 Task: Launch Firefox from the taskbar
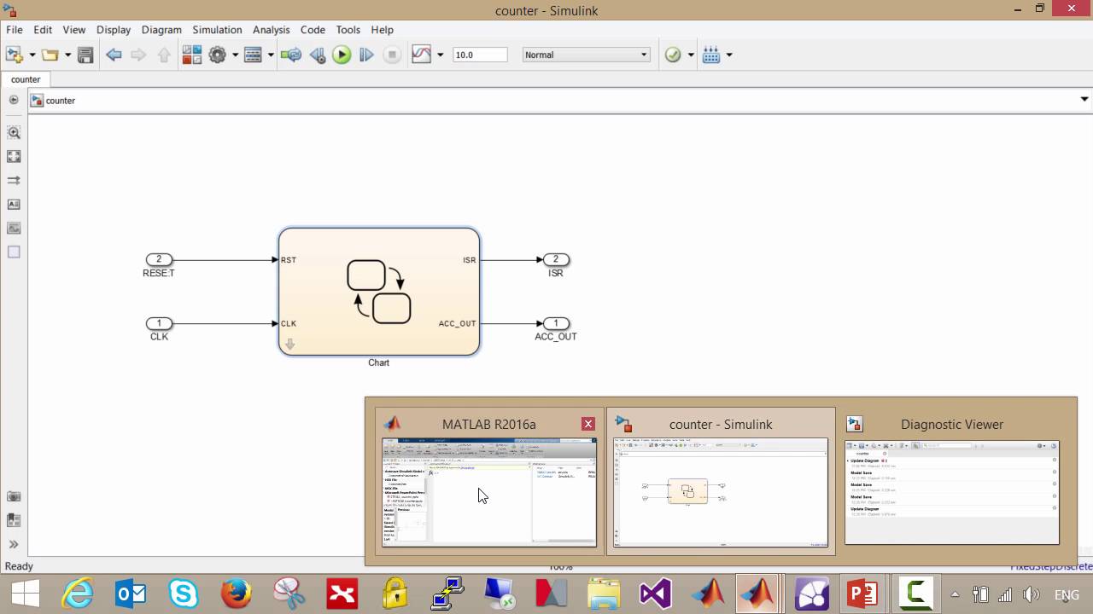tap(237, 594)
